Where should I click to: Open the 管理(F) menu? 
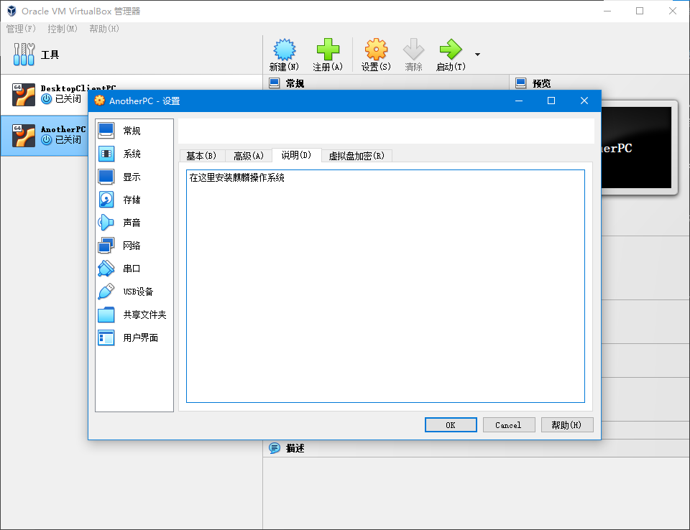21,29
